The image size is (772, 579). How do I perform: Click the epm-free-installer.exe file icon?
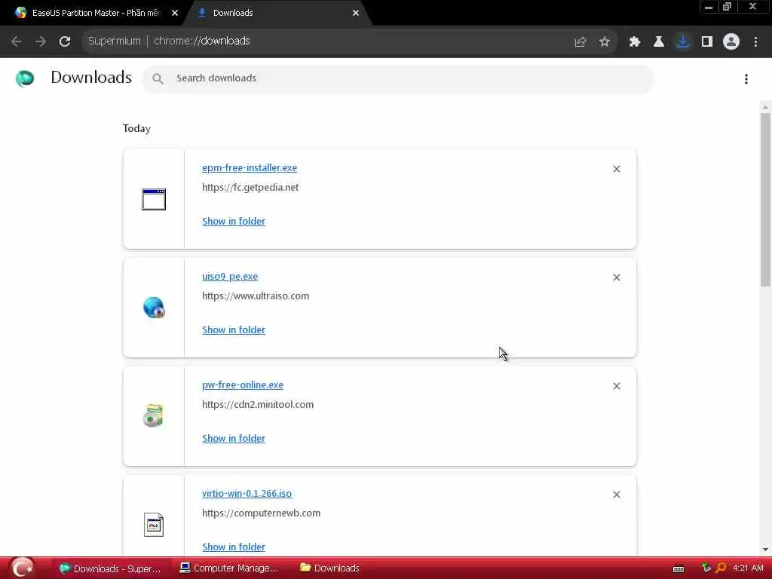click(x=154, y=199)
